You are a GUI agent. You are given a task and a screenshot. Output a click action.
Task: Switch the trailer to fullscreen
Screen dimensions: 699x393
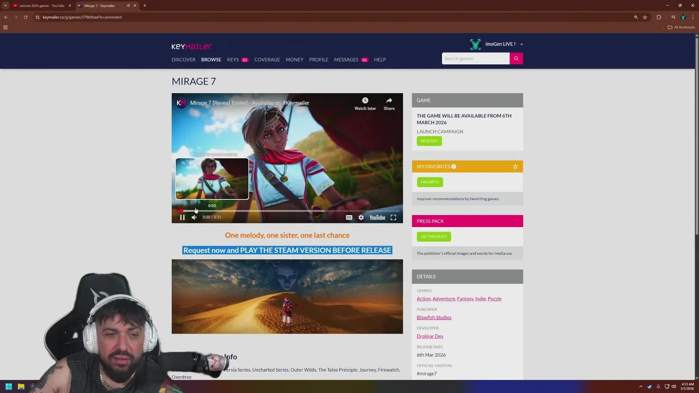click(x=393, y=217)
